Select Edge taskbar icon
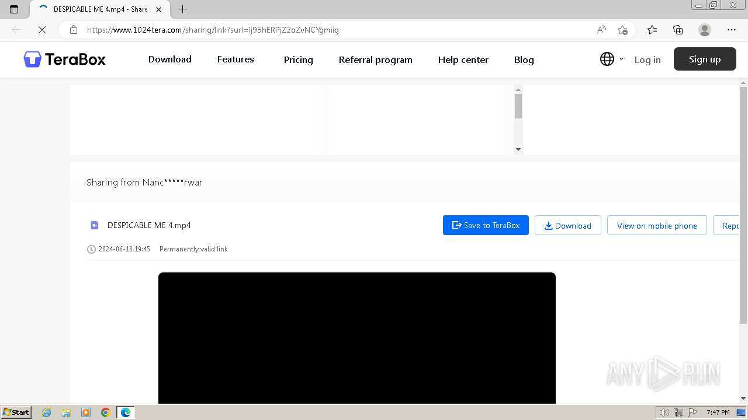 coord(126,412)
